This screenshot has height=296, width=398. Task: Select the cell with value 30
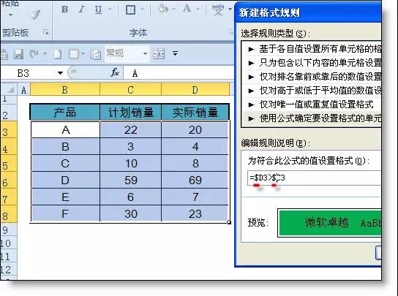[131, 213]
